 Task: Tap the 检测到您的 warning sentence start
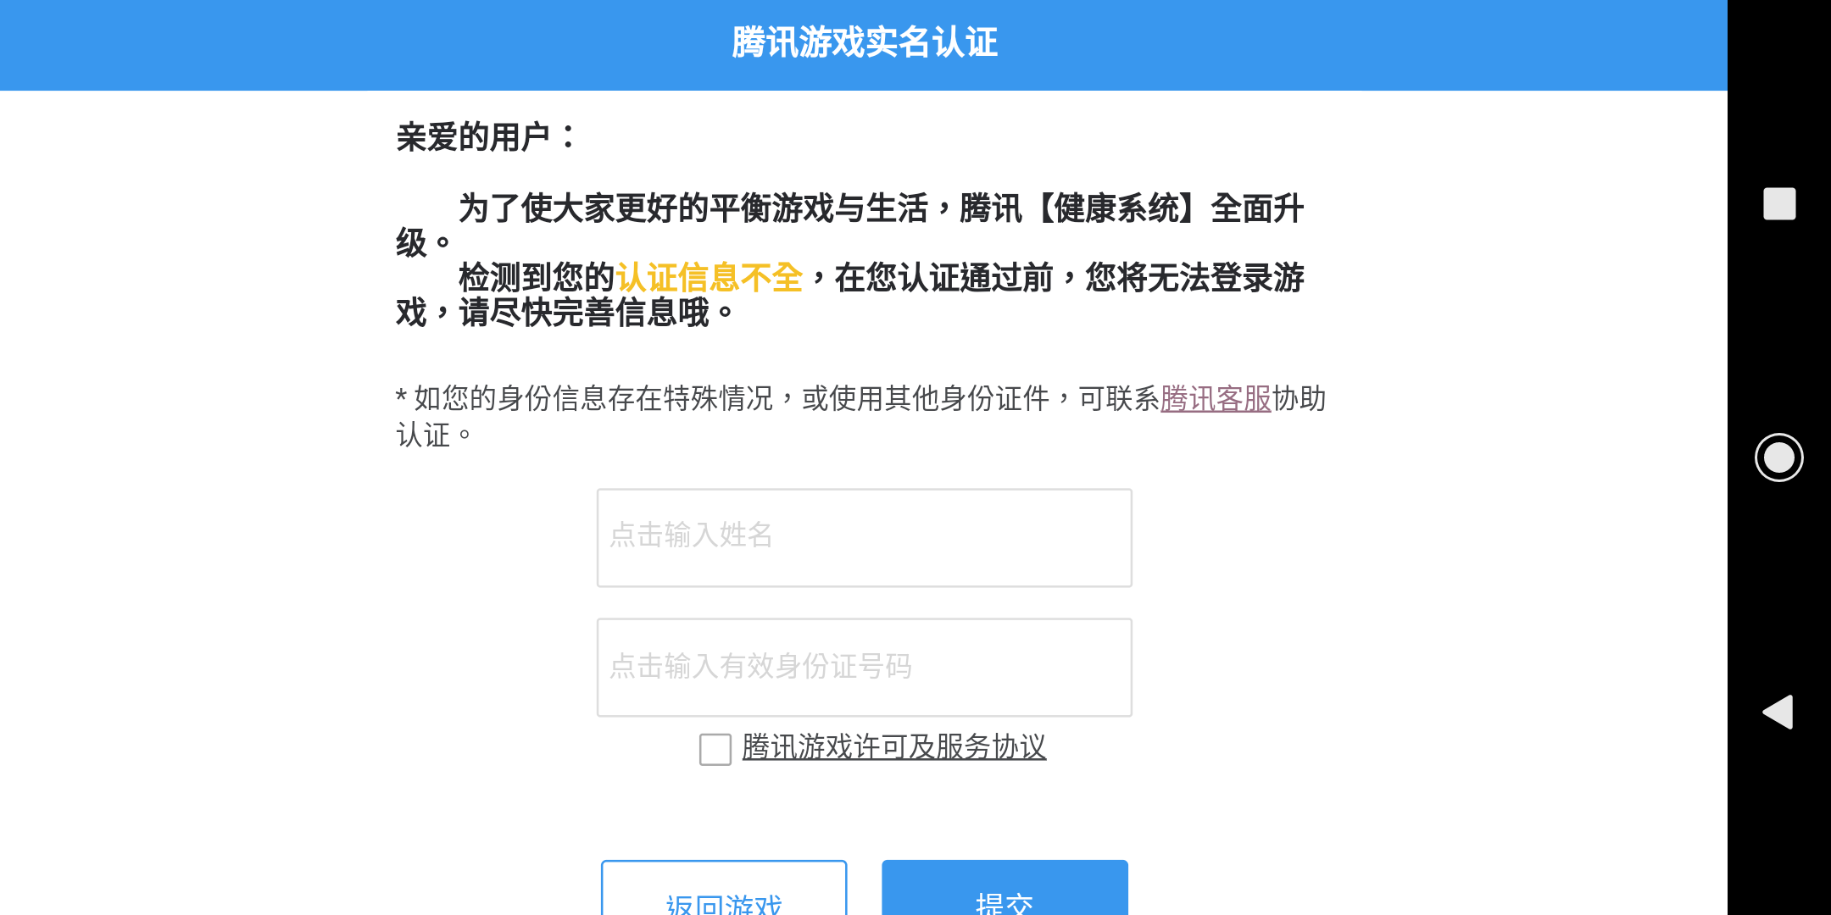pos(537,278)
